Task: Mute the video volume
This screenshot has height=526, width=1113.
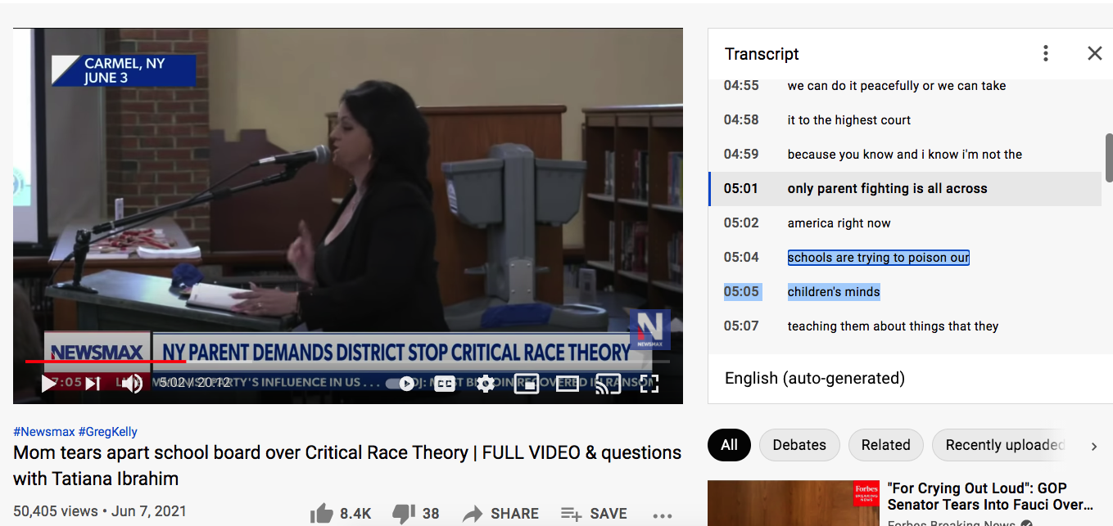Action: [133, 383]
